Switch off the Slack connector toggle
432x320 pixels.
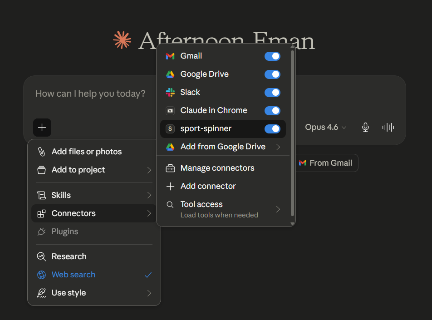[x=272, y=93]
